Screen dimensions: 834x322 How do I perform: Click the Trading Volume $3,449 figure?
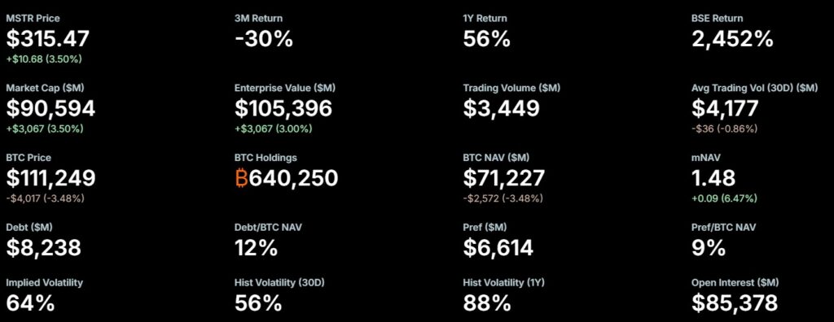[x=501, y=108]
